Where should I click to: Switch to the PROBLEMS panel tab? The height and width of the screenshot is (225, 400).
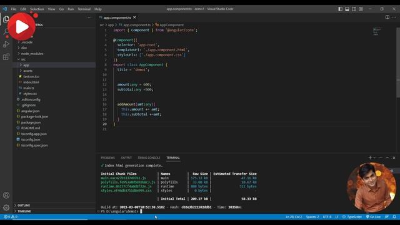click(x=107, y=157)
